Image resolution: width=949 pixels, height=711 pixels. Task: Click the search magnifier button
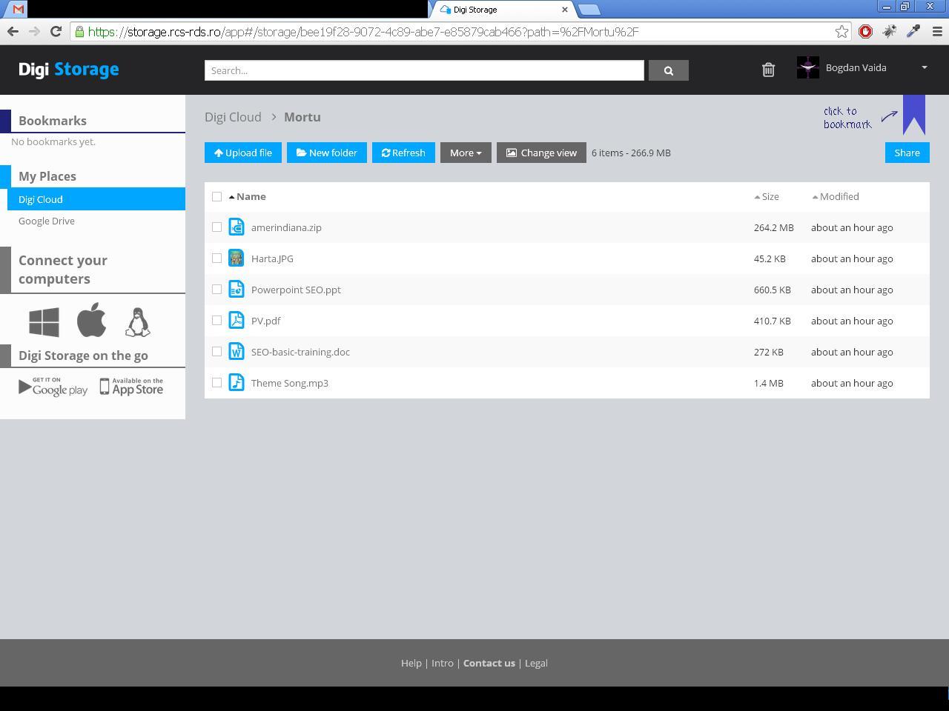(x=668, y=70)
